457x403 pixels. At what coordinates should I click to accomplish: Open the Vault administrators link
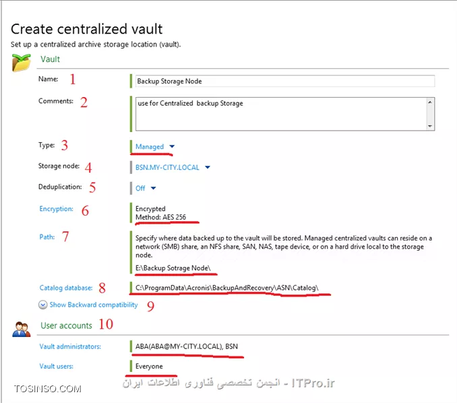point(70,346)
